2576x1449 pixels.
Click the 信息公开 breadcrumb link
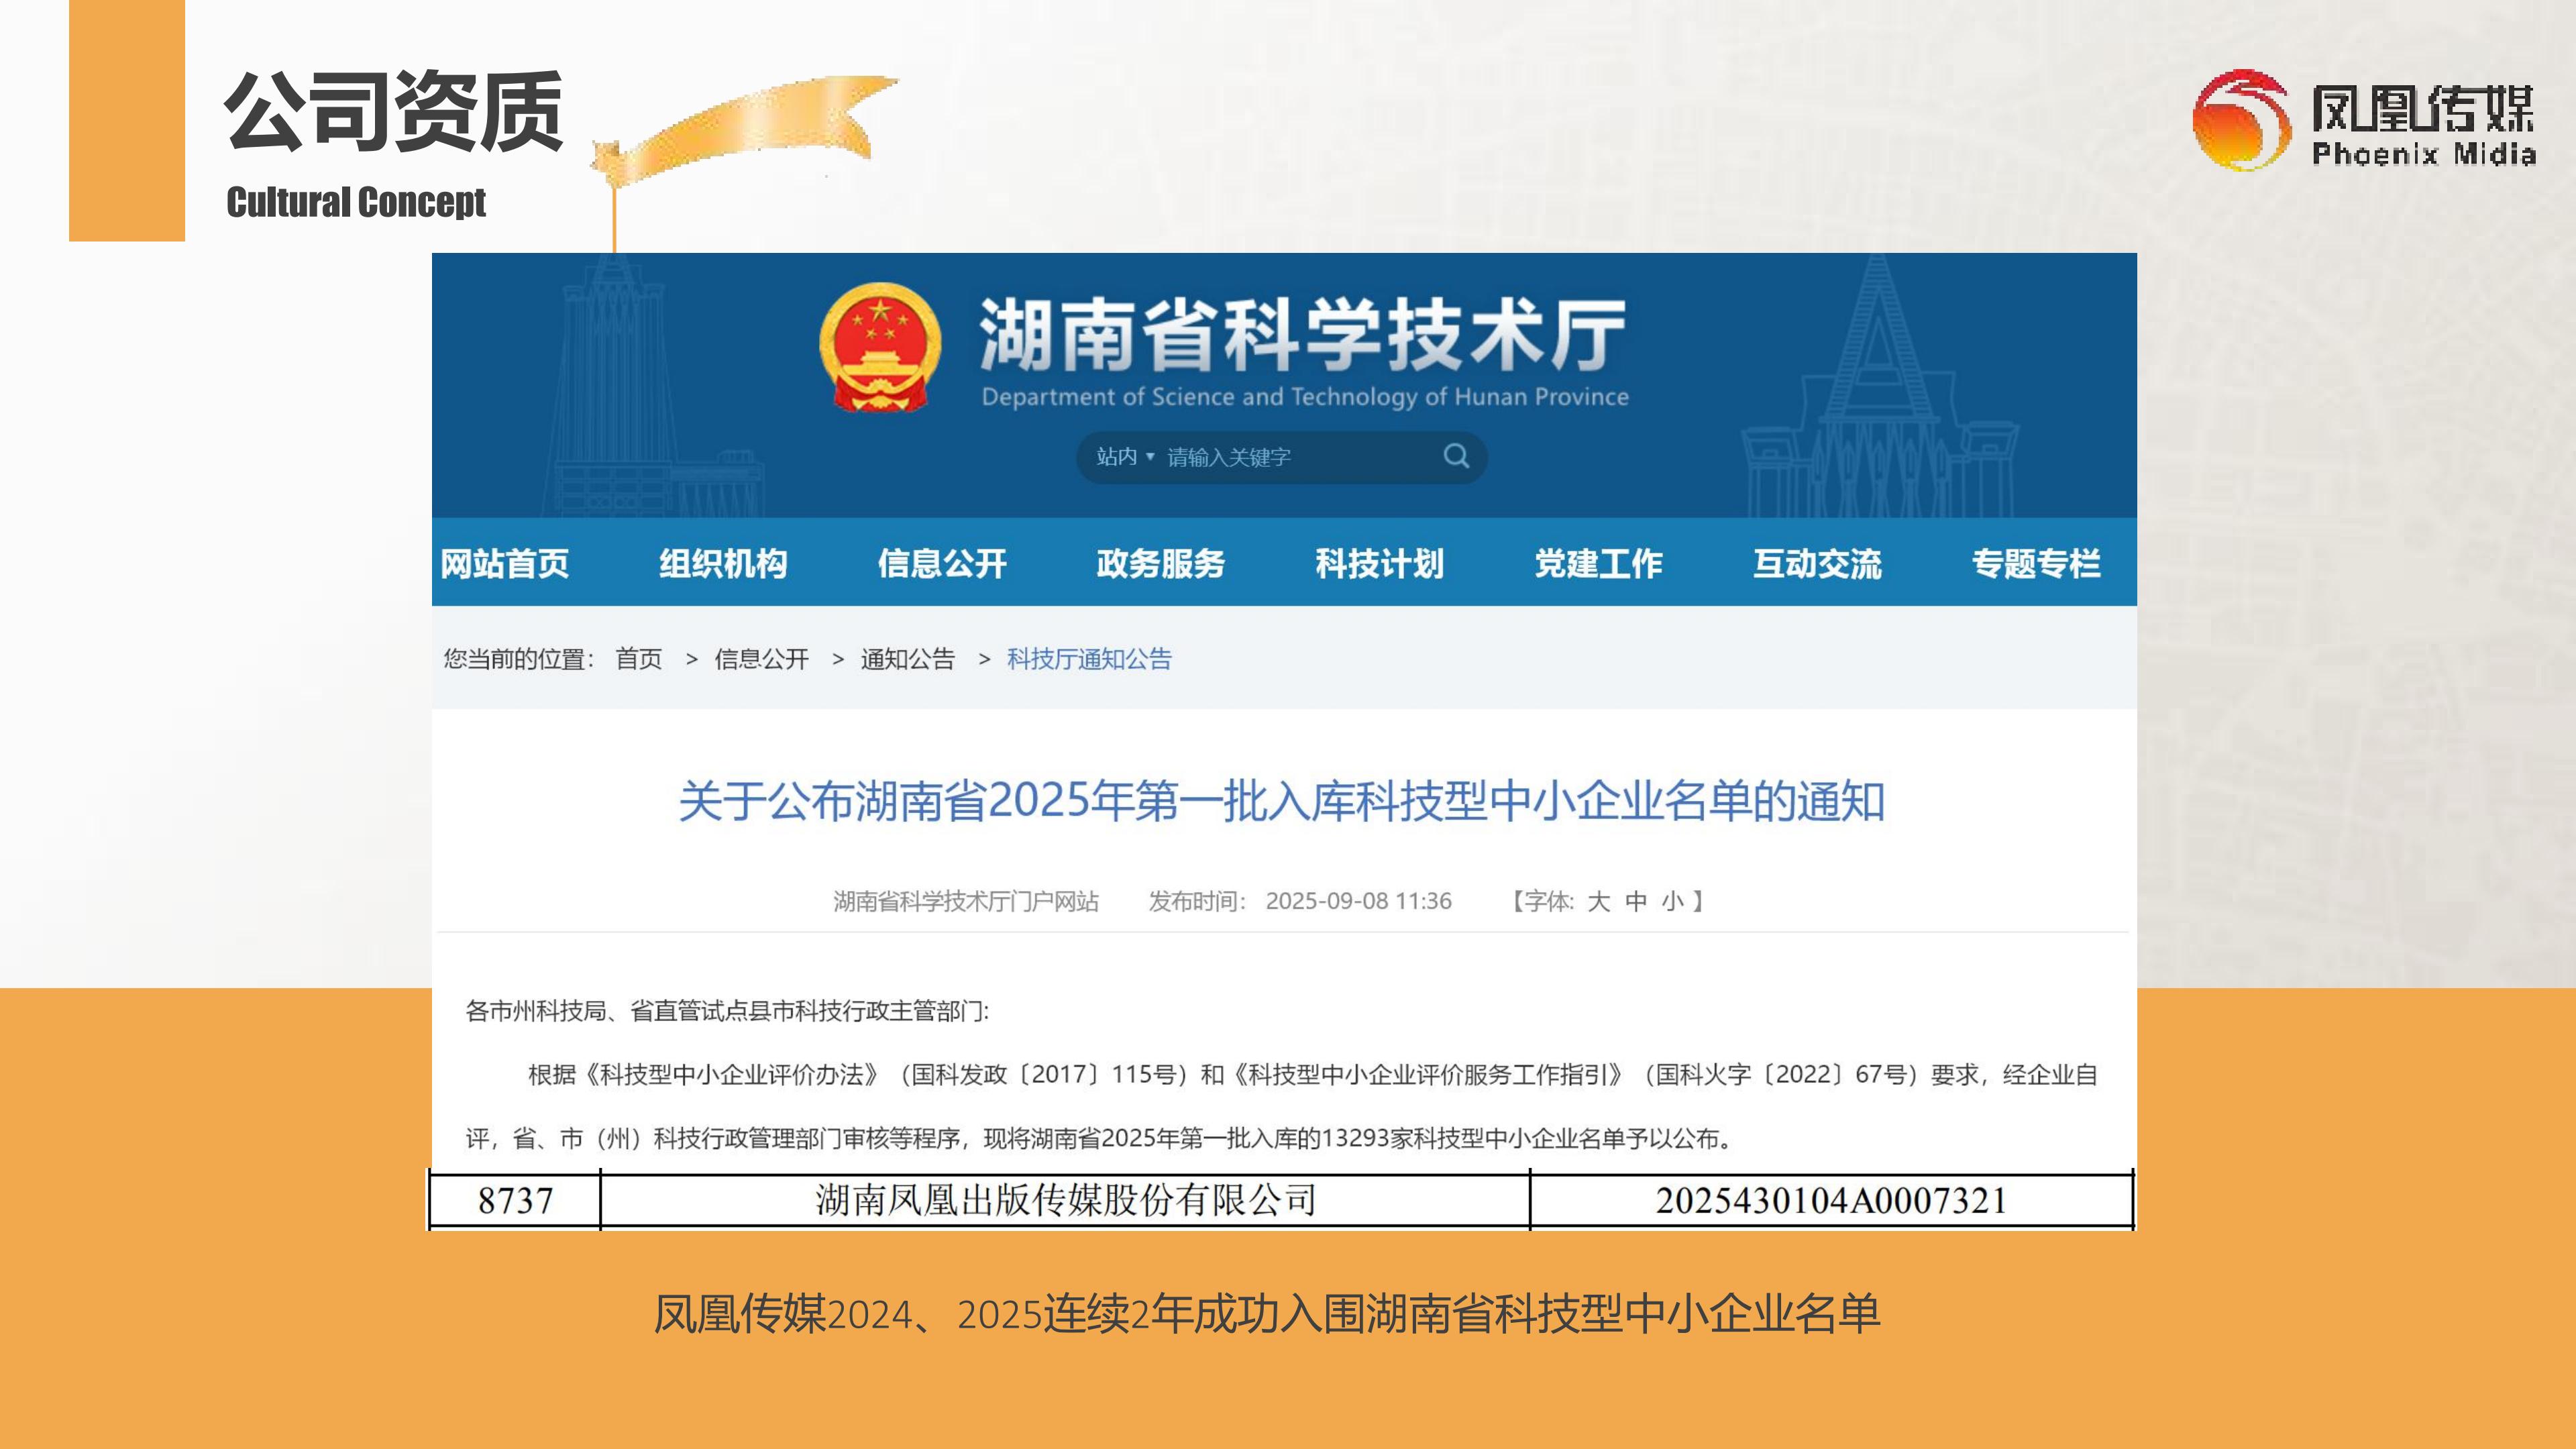(762, 659)
